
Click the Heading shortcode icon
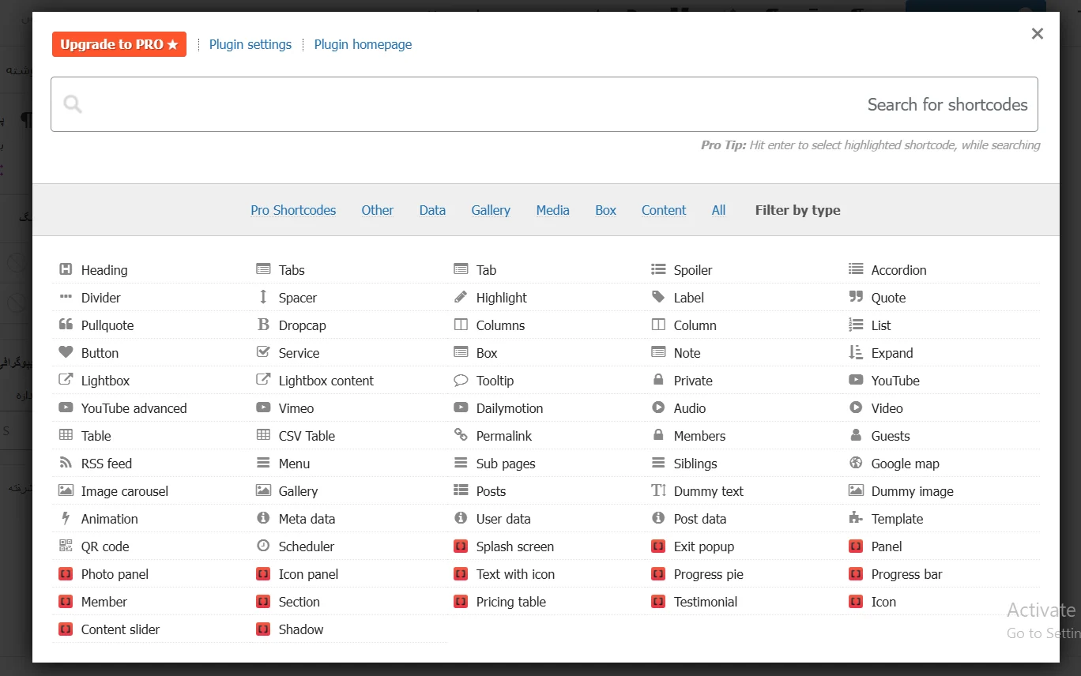click(66, 270)
